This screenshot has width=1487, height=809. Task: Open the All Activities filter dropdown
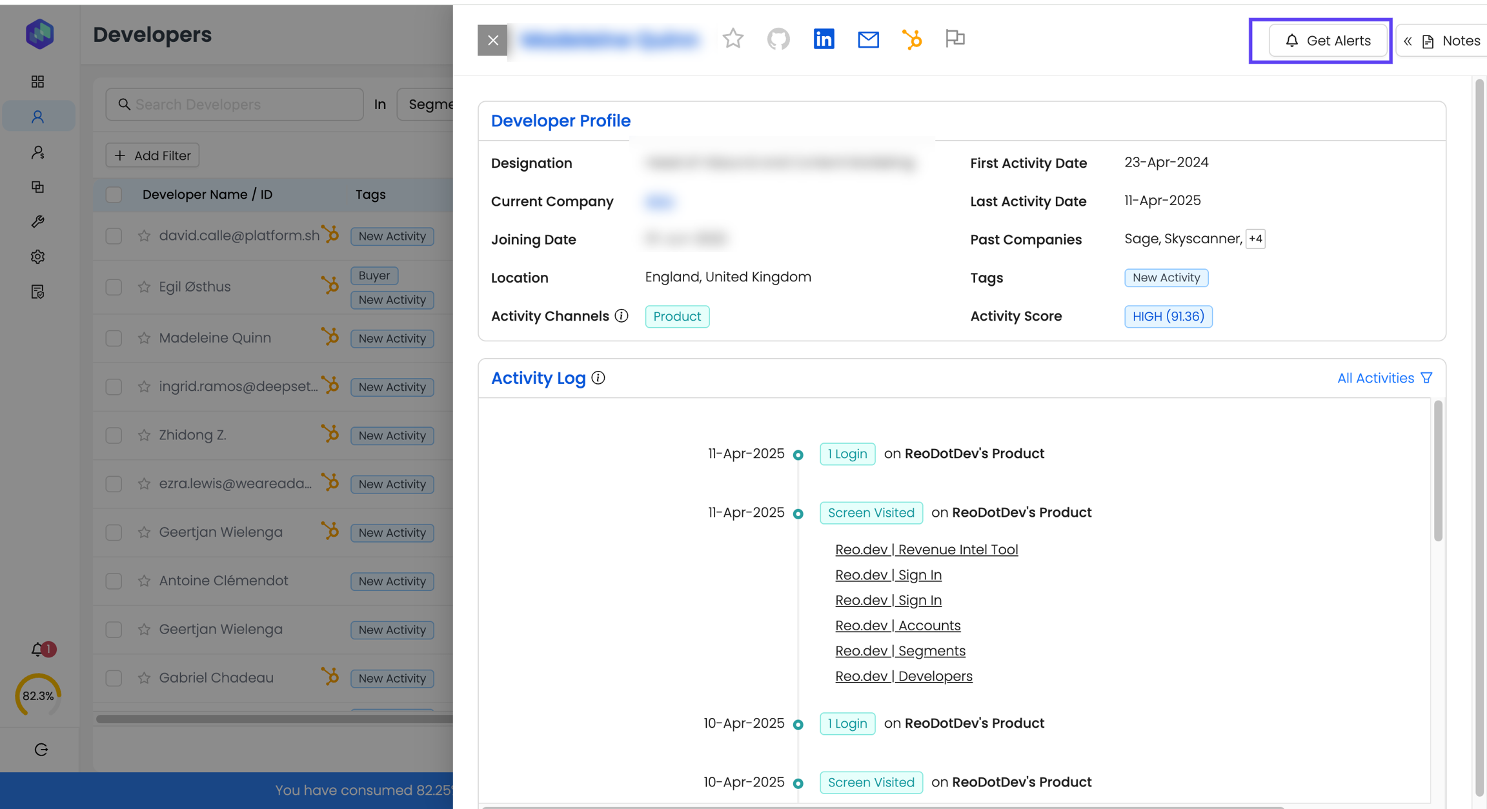click(1384, 378)
